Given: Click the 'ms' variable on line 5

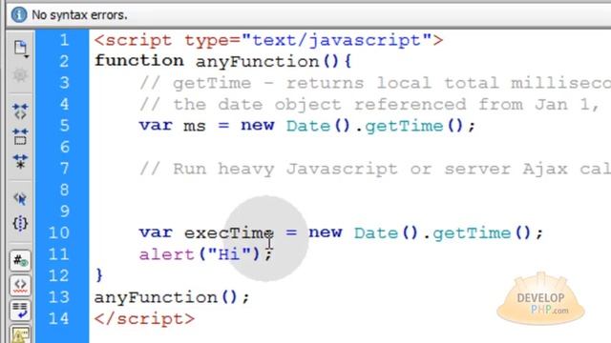Looking at the screenshot, I should coord(195,127).
